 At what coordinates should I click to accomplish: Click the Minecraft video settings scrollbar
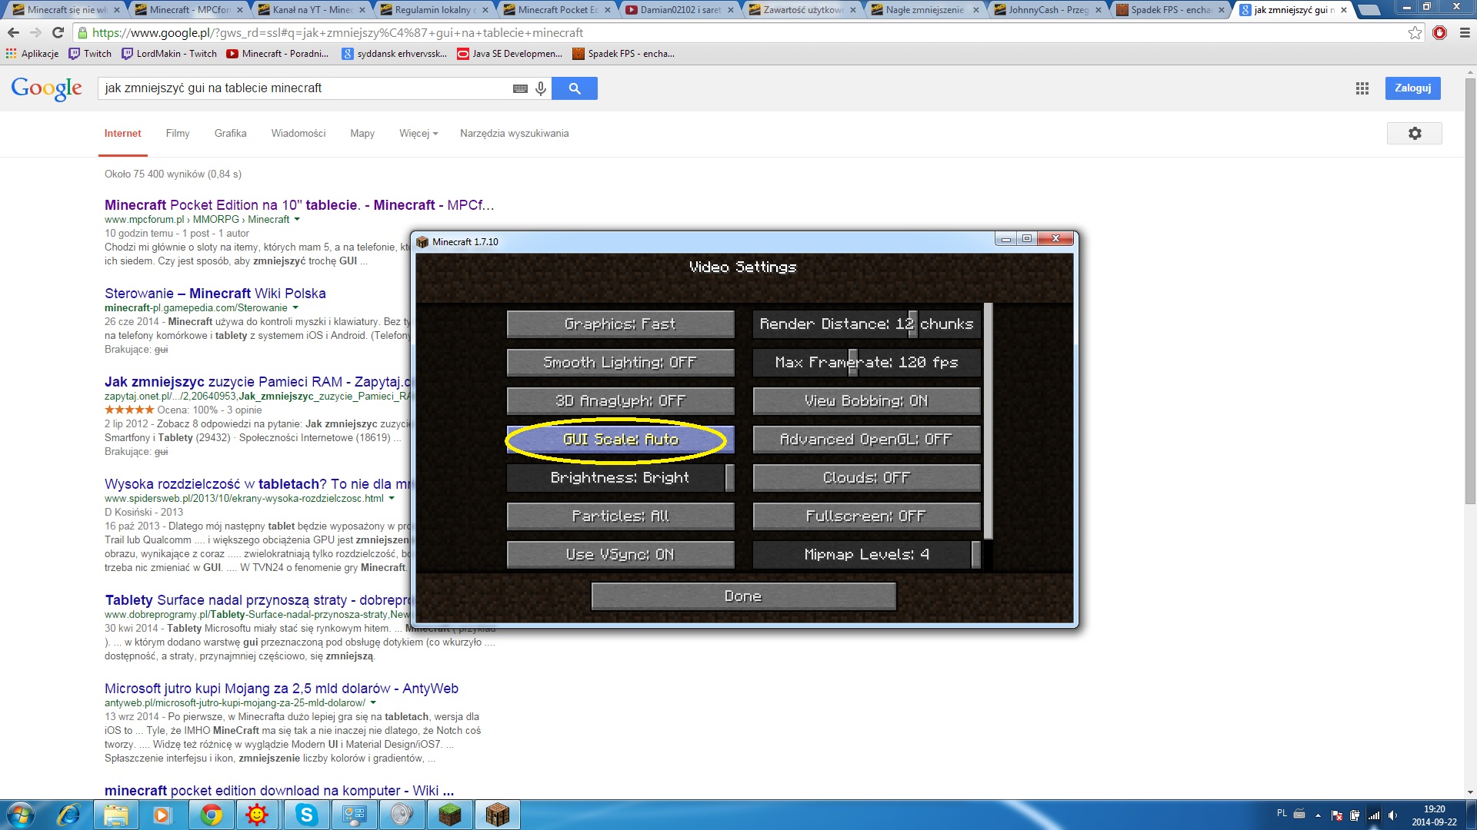988,421
